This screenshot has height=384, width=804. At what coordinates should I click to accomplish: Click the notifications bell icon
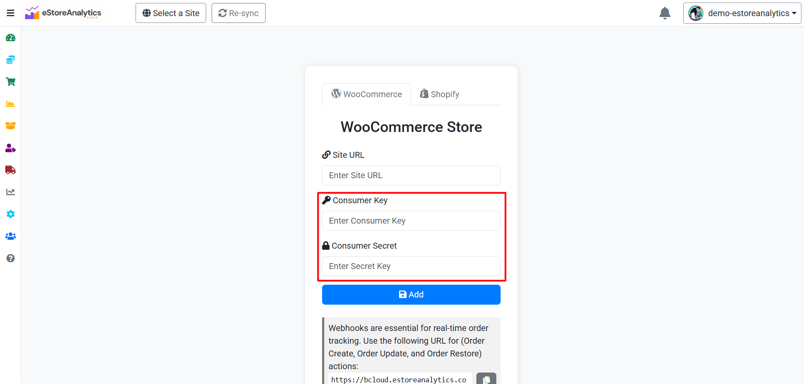pyautogui.click(x=665, y=13)
